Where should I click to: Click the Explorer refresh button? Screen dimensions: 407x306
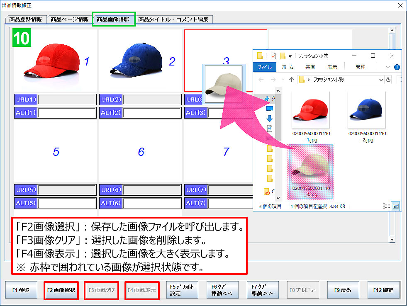388,80
